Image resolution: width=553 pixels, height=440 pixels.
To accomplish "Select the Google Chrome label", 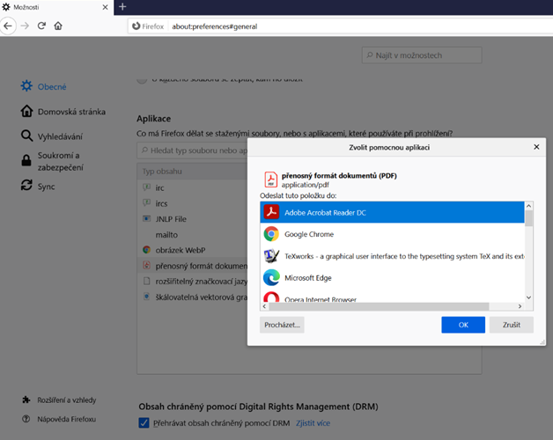I will [x=309, y=234].
